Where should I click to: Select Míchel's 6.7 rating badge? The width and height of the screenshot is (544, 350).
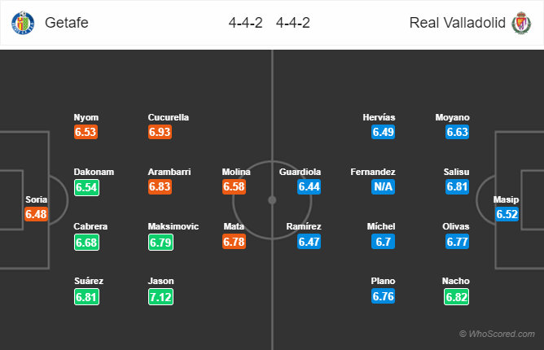(383, 242)
